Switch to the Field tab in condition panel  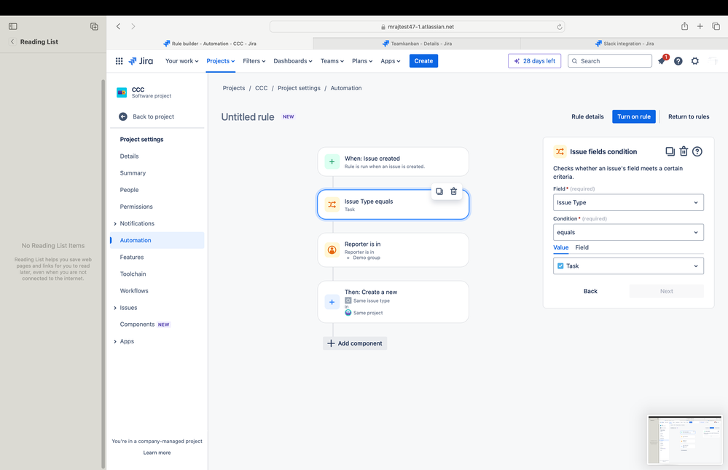pyautogui.click(x=582, y=247)
